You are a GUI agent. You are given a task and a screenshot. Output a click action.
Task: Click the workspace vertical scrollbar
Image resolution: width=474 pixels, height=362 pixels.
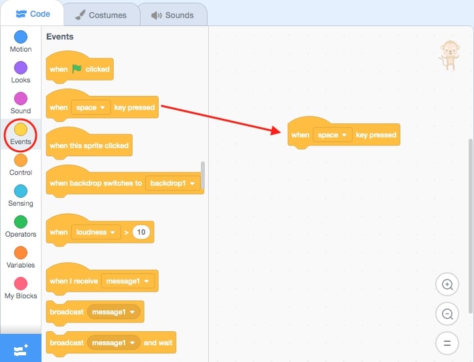[x=471, y=226]
